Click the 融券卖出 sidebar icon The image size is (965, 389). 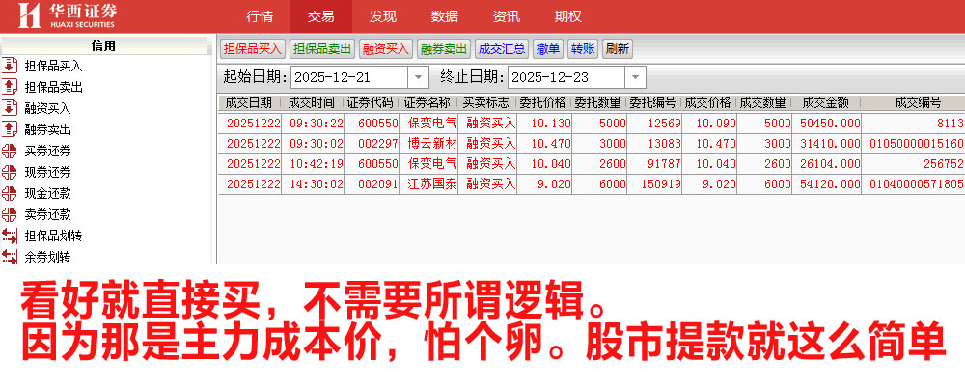(10, 129)
